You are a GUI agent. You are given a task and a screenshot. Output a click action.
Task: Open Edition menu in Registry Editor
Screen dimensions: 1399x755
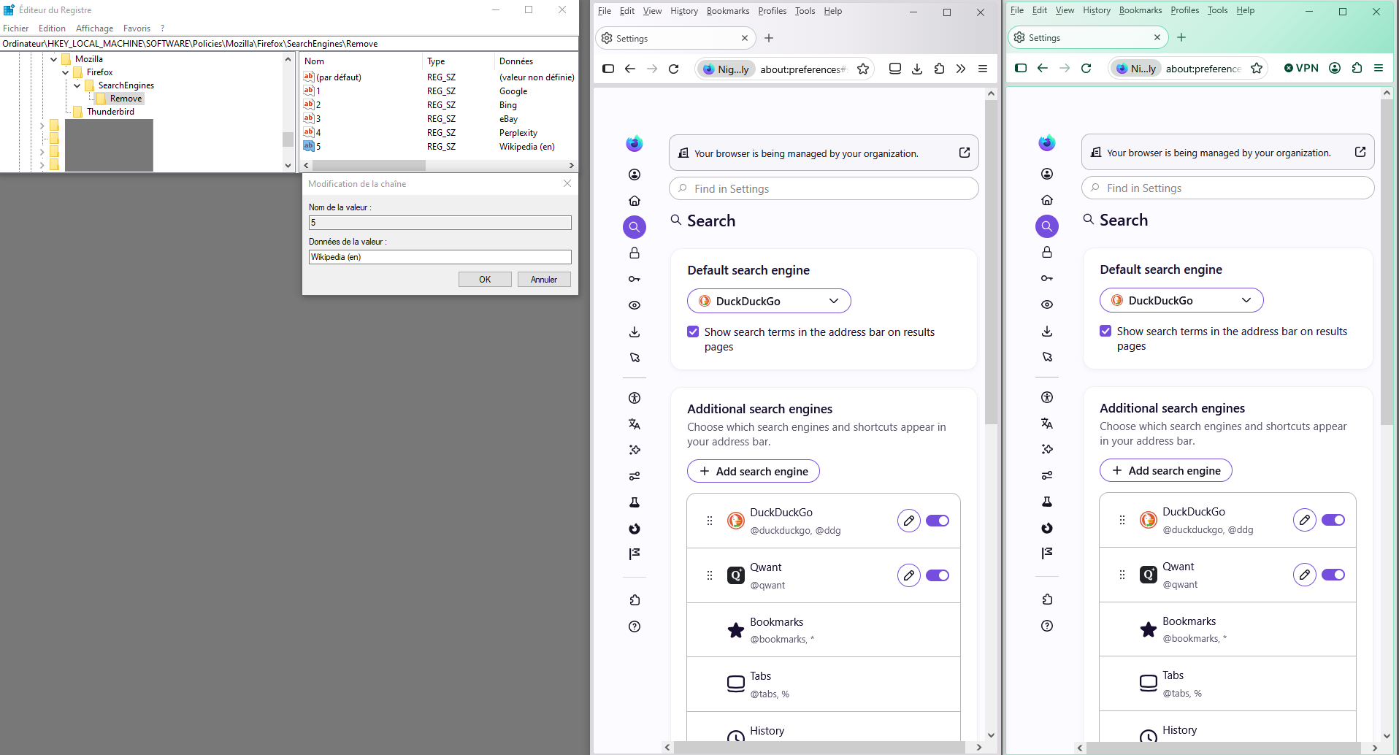[x=52, y=28]
